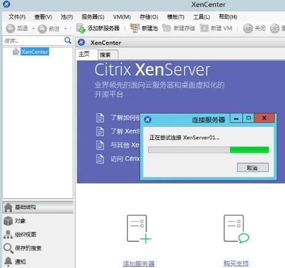
Task: Open the File (文件) menu
Action: (17, 17)
